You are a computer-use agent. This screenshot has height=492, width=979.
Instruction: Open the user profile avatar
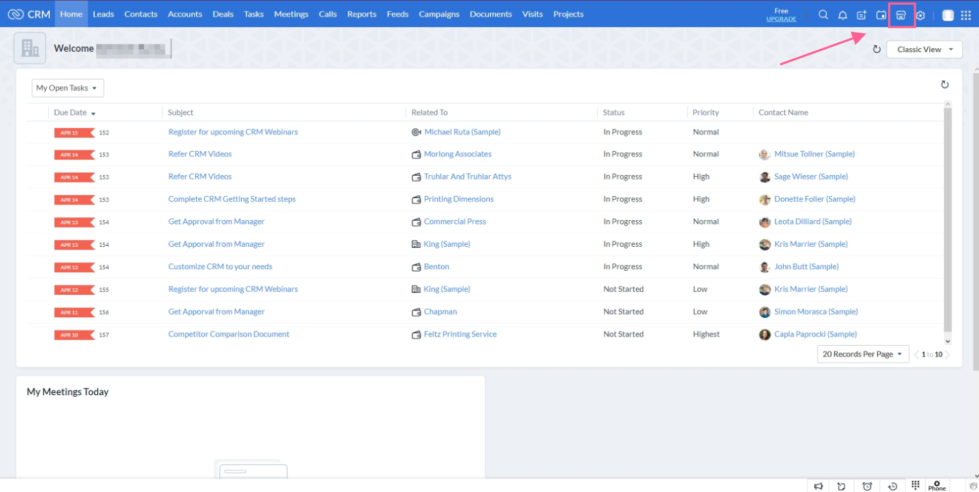(948, 15)
